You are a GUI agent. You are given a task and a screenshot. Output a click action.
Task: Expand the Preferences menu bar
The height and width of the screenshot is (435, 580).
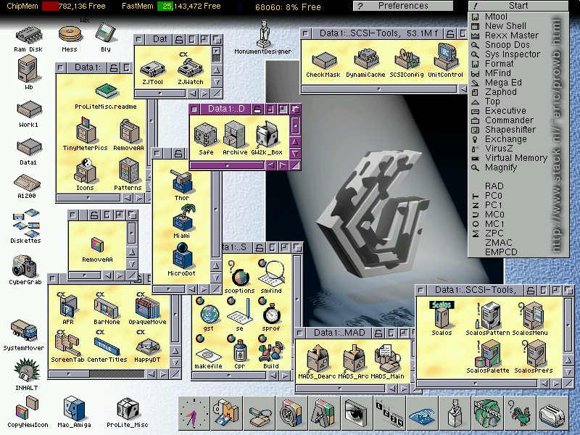[403, 6]
